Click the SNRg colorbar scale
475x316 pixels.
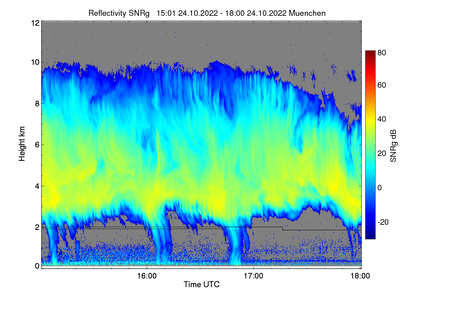click(x=370, y=145)
